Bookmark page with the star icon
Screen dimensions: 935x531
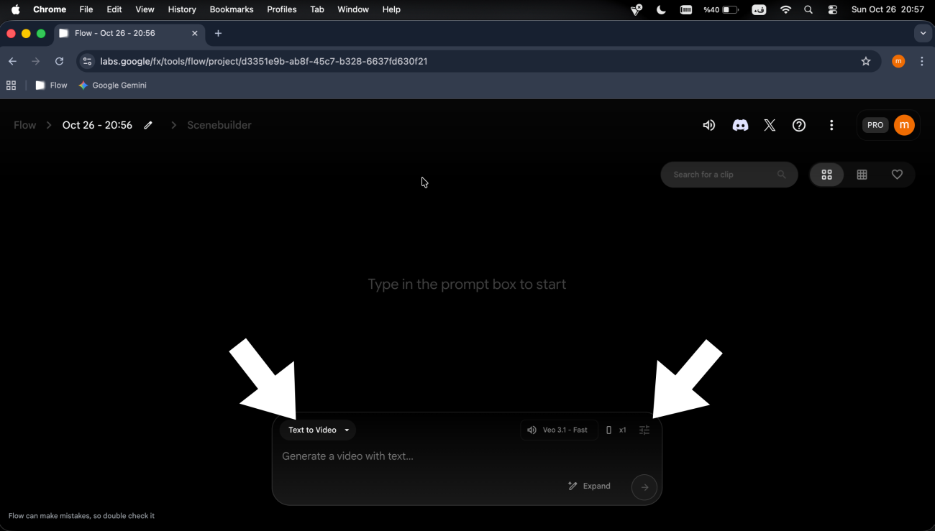click(866, 61)
